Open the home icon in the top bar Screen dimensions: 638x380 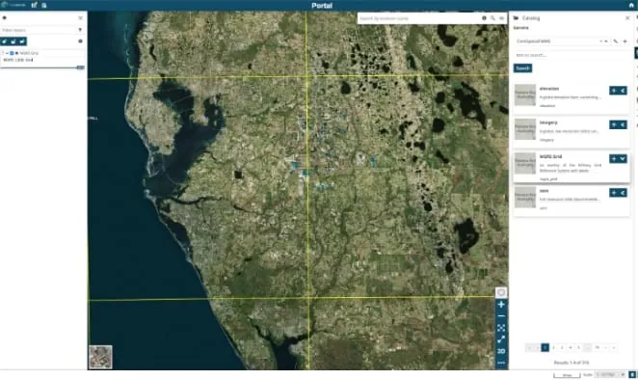pos(631,5)
